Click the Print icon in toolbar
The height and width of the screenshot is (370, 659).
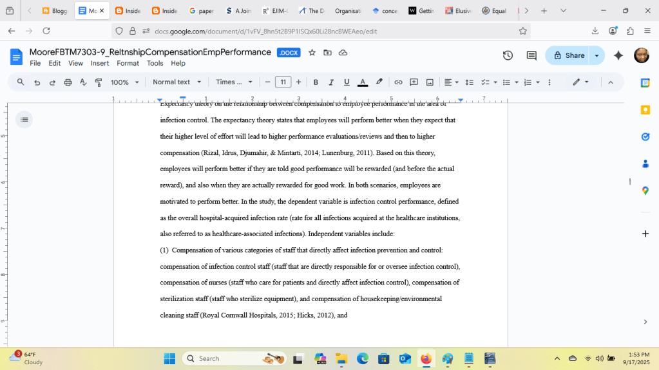68,82
